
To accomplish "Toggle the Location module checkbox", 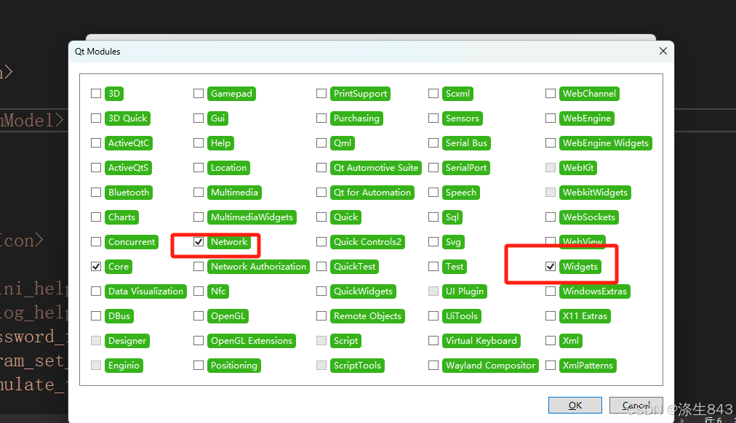I will pyautogui.click(x=199, y=167).
